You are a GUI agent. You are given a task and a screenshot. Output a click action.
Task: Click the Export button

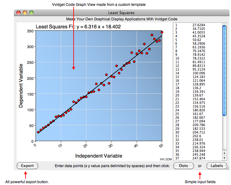pos(27,166)
